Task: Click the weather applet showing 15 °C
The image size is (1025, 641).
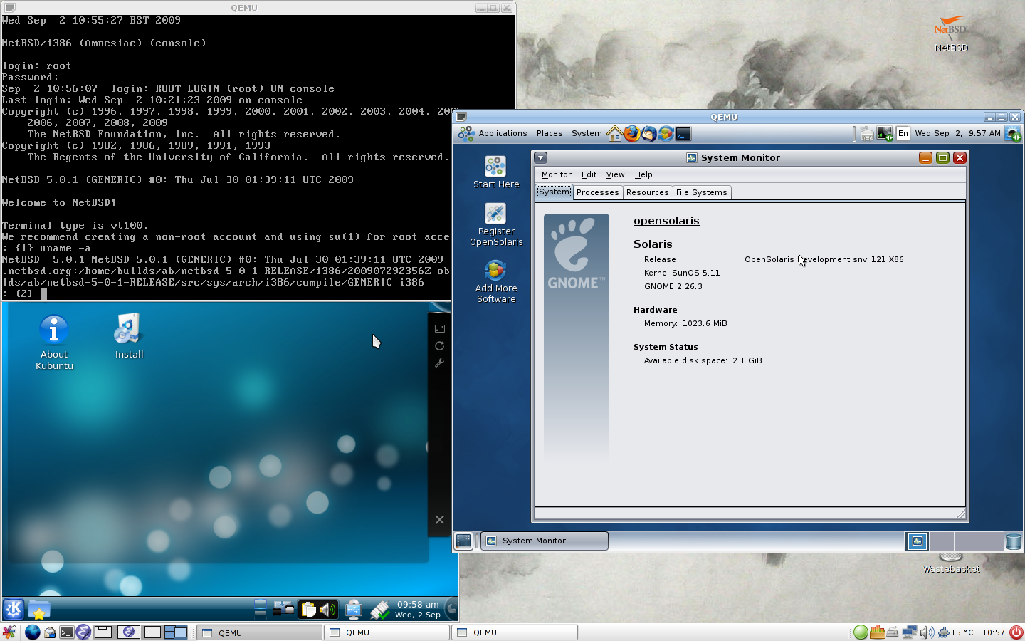Action: (x=955, y=632)
